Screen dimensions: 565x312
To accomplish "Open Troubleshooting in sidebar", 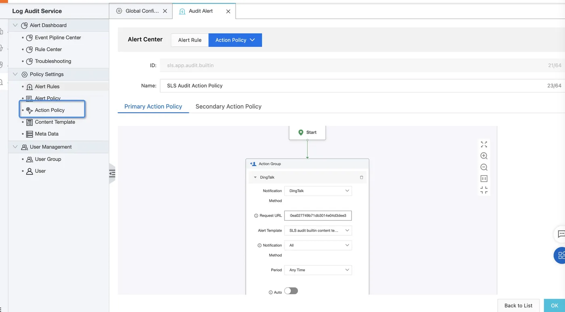I will tap(53, 61).
